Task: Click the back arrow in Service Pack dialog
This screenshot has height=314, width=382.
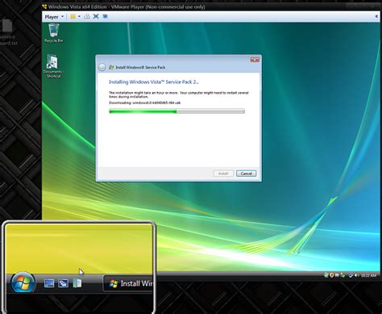Action: tap(102, 67)
